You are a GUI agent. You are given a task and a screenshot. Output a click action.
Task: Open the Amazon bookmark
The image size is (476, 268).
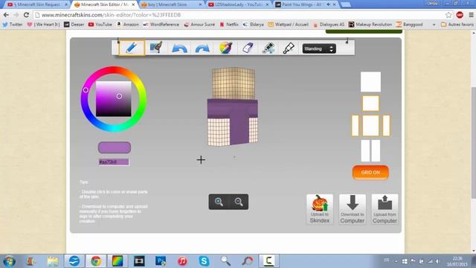pyautogui.click(x=128, y=25)
